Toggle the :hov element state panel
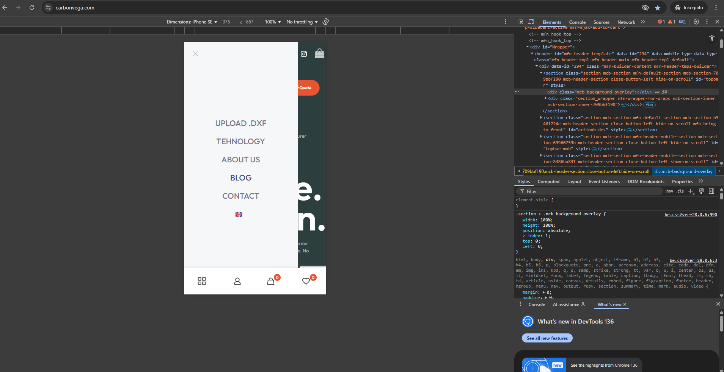The image size is (724, 372). [669, 191]
